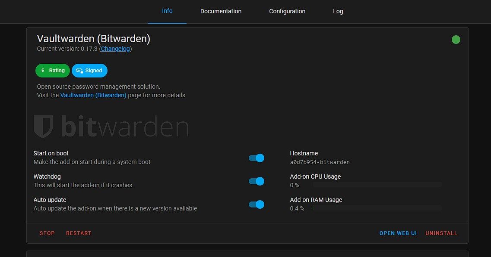Open the Changelog link
This screenshot has height=257, width=491.
(115, 49)
